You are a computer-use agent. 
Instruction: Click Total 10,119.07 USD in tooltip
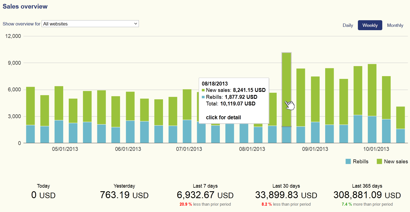click(231, 104)
